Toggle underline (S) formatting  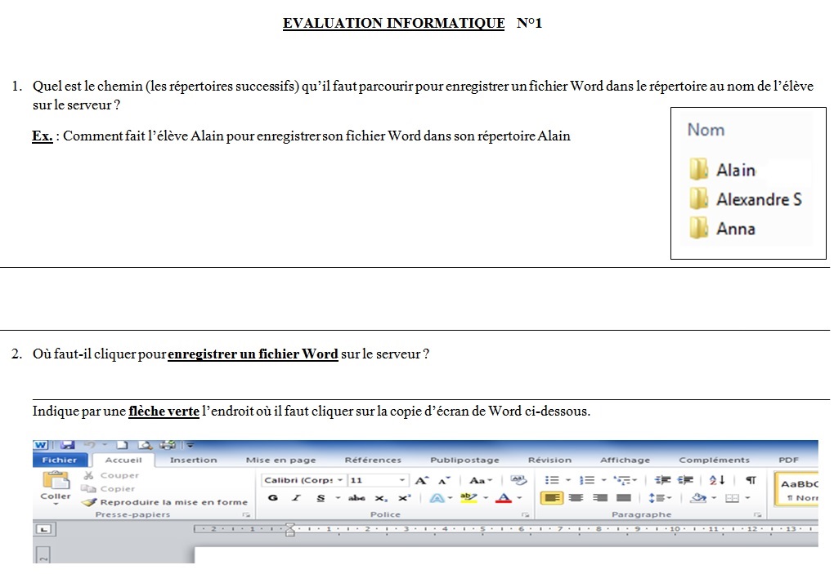pos(321,498)
